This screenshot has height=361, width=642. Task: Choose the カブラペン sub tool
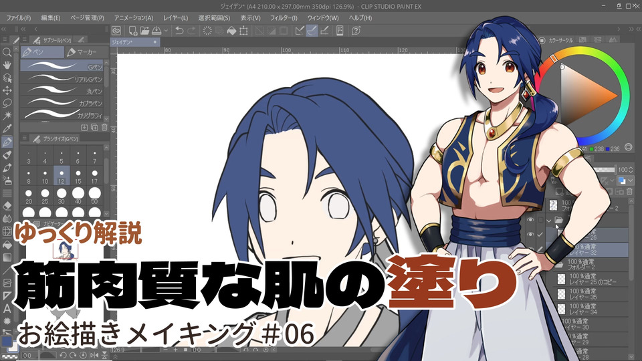click(62, 102)
